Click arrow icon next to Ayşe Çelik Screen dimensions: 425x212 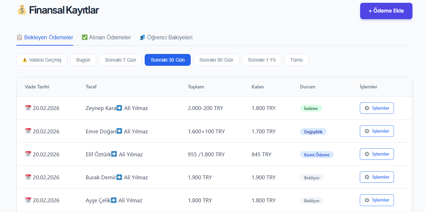[x=114, y=200]
